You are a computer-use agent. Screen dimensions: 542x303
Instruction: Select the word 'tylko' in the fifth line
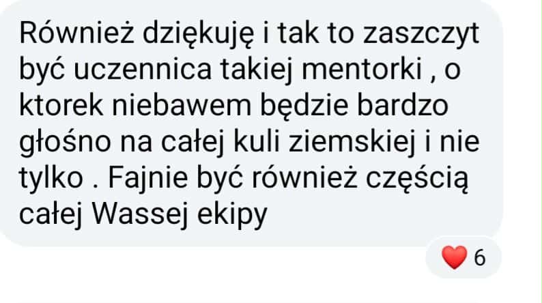click(51, 179)
